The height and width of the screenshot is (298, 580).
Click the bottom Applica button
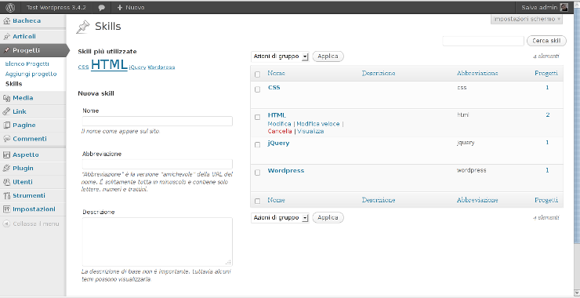click(x=328, y=218)
